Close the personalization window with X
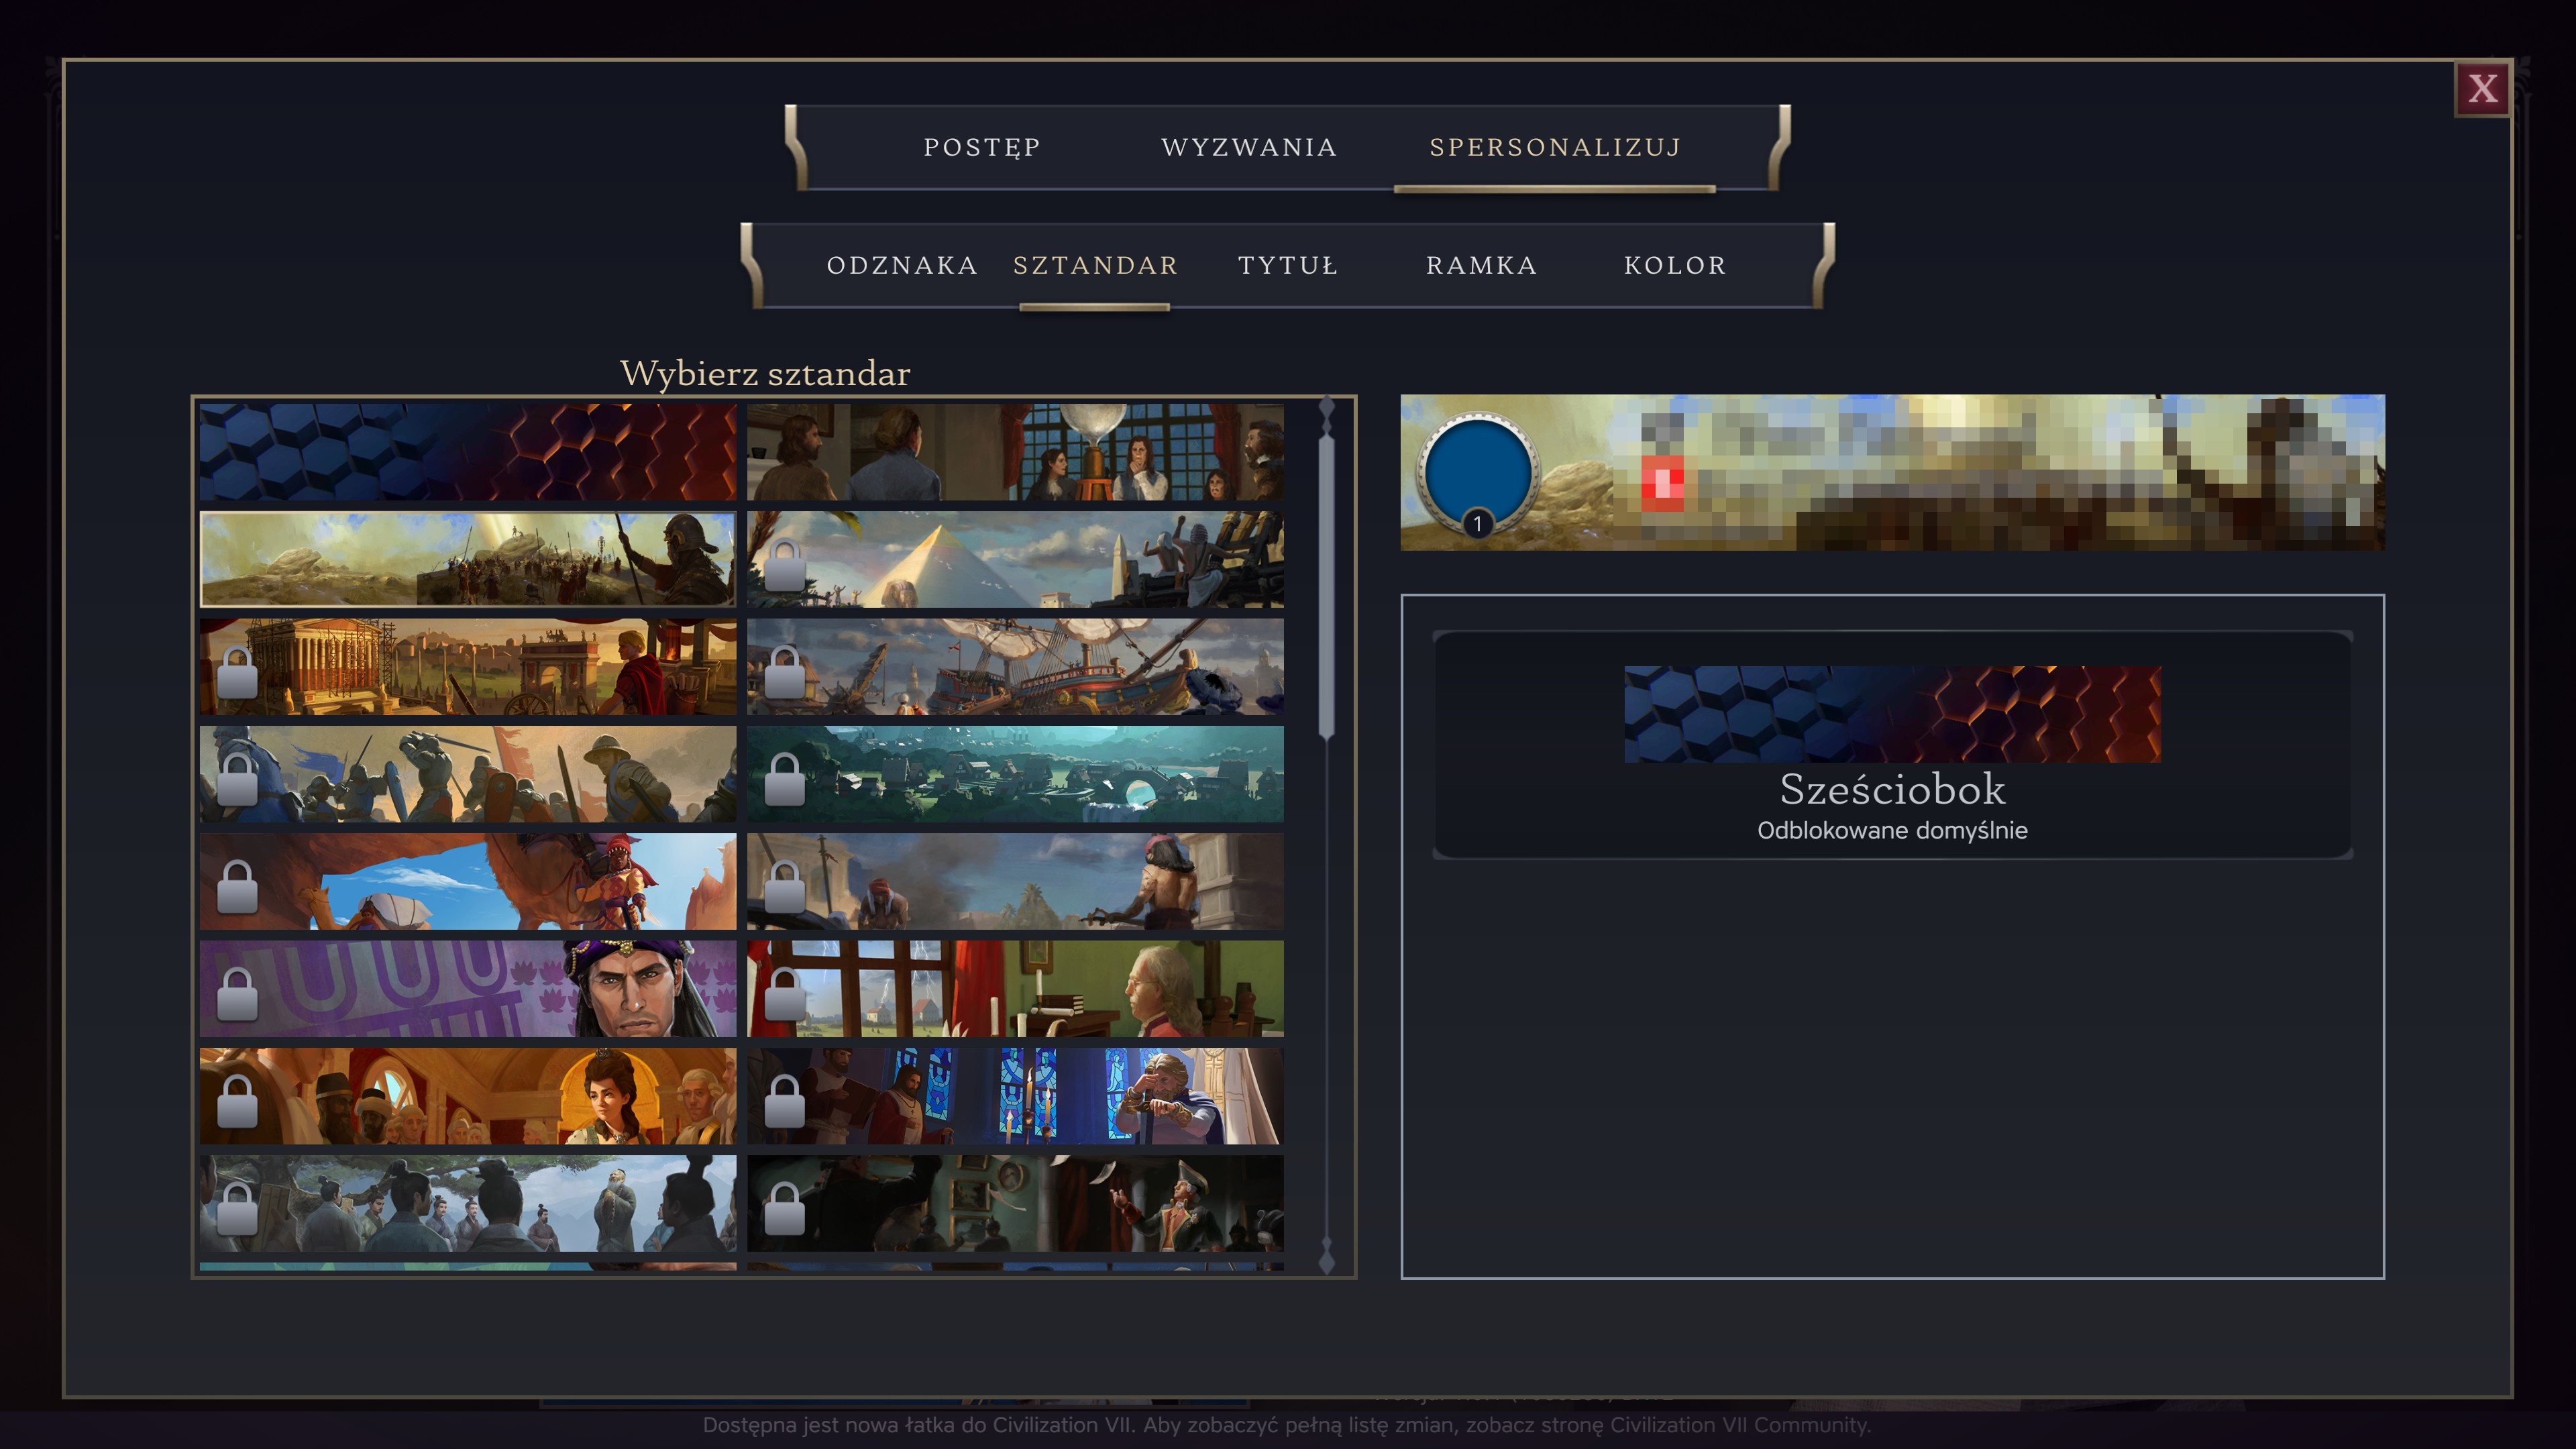The width and height of the screenshot is (2576, 1449). (x=2482, y=89)
